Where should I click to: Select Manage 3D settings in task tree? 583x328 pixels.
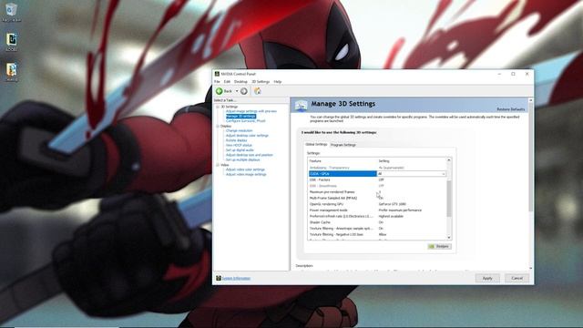(x=240, y=116)
